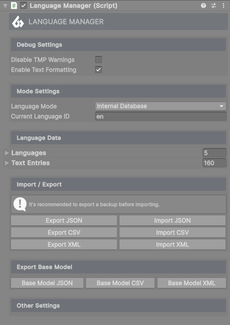
Task: Click Base Model JSON button
Action: 47,283
